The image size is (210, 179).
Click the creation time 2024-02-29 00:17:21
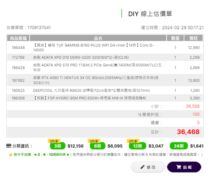tap(183, 28)
